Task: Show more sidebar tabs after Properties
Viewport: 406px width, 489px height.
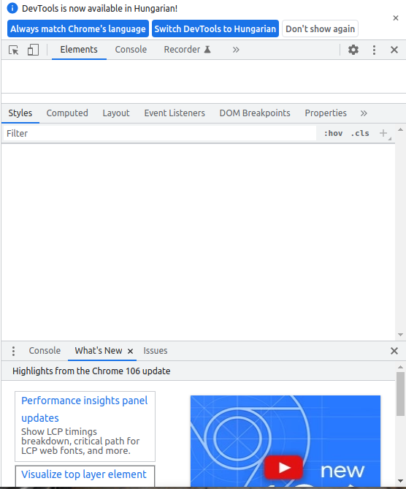Action: (364, 113)
